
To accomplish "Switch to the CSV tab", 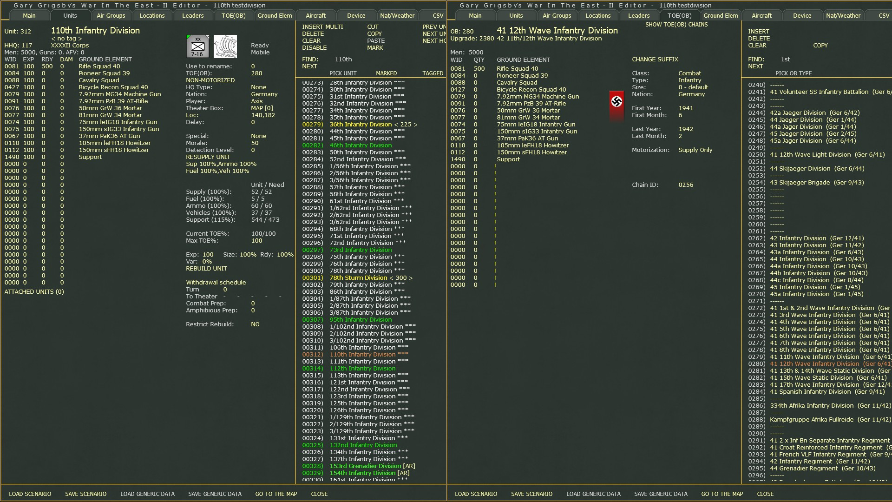I will 437,15.
